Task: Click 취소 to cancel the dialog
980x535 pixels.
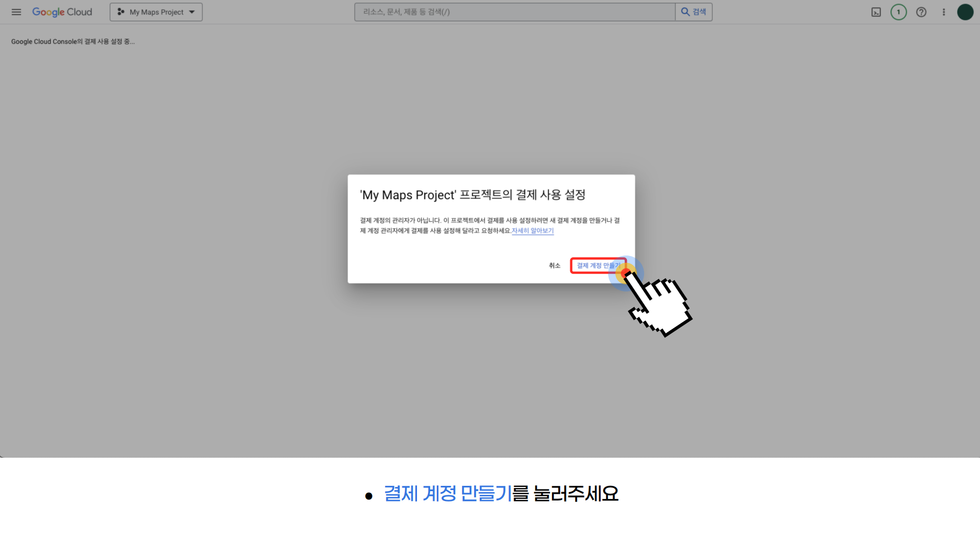Action: click(x=555, y=265)
